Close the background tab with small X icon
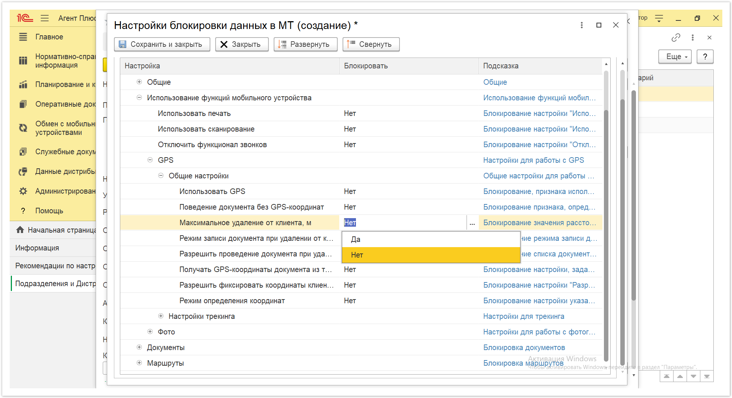The height and width of the screenshot is (398, 732). click(709, 38)
